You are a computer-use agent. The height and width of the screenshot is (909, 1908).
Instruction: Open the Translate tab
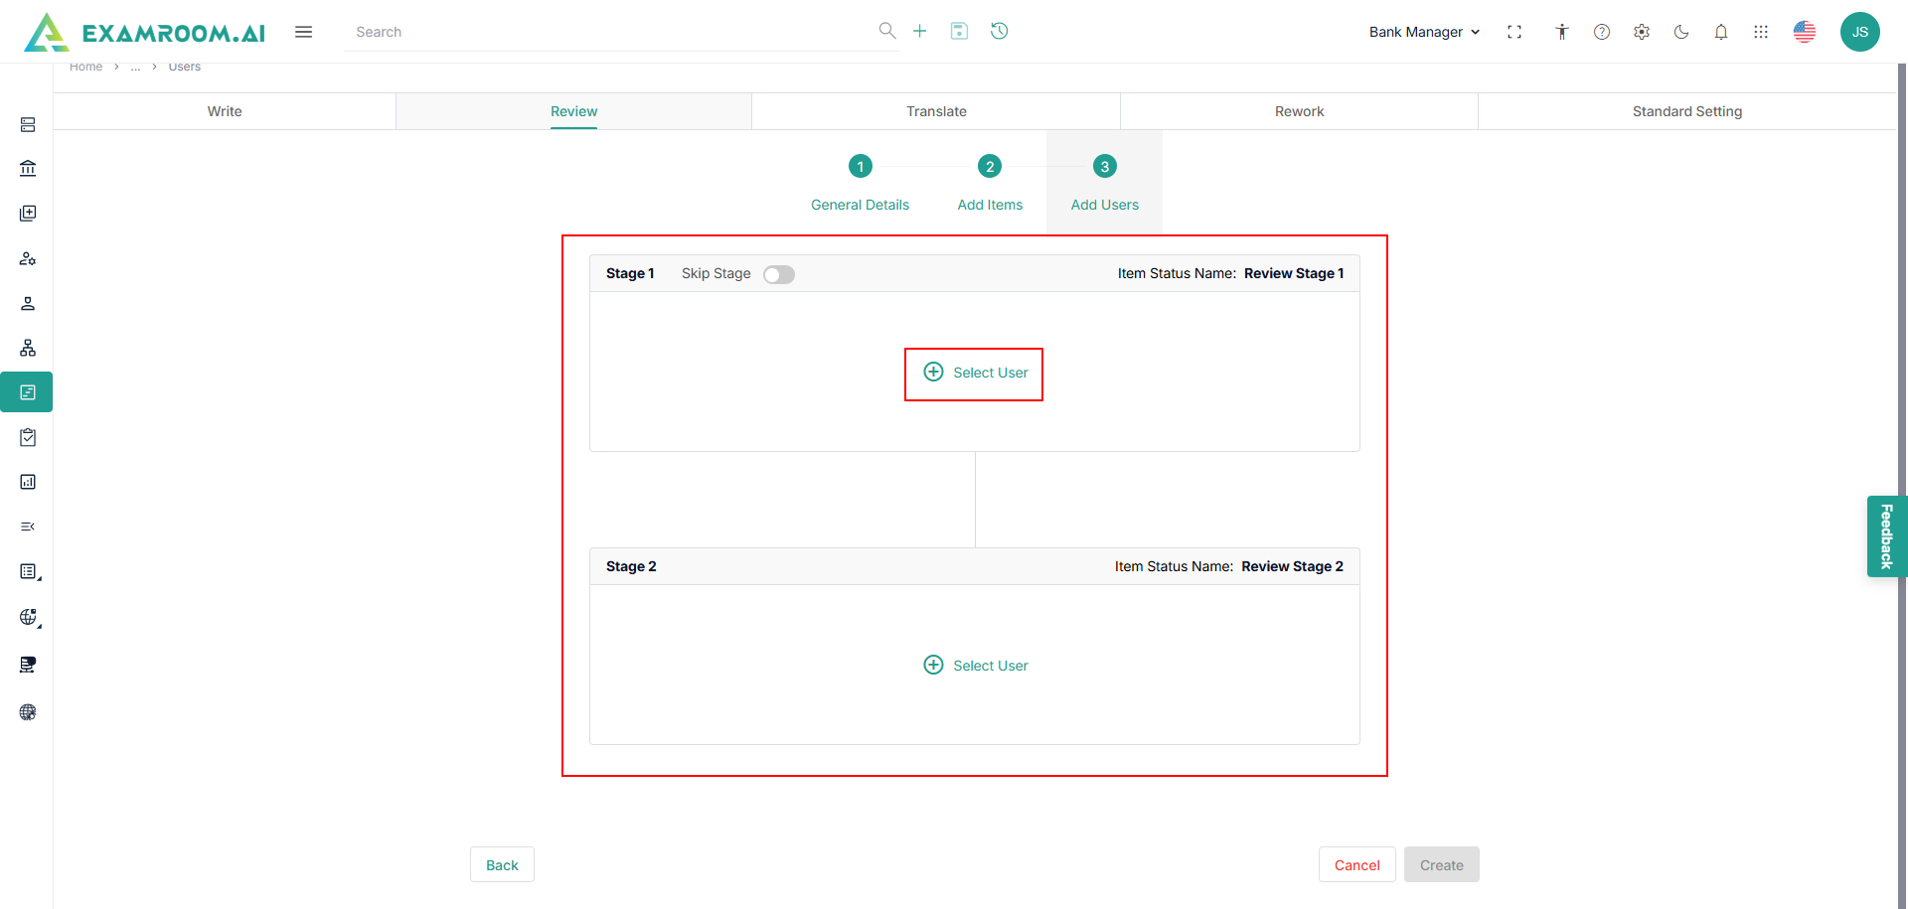pos(936,111)
